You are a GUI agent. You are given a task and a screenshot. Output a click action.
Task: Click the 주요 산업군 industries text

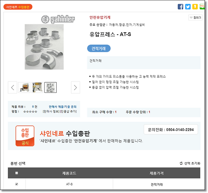click(117, 25)
